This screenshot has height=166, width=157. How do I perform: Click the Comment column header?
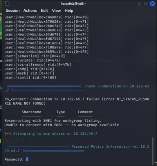pos(85,112)
